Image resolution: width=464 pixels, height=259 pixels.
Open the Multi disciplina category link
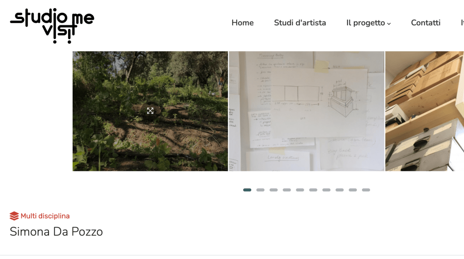(45, 216)
